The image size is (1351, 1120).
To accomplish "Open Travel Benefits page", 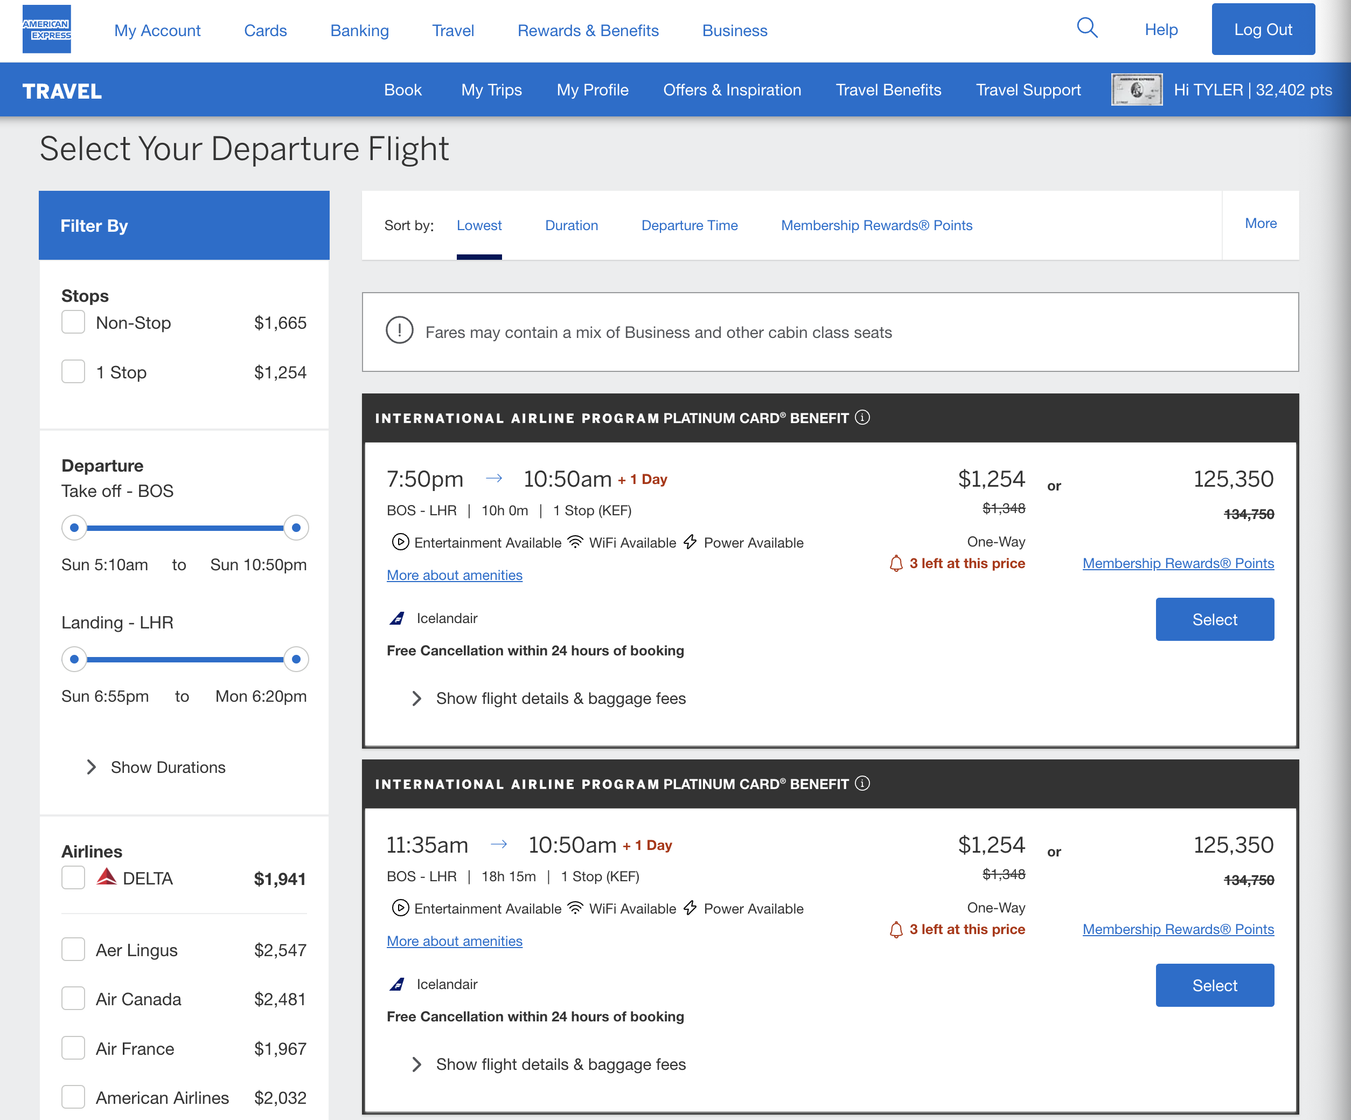I will pos(888,89).
